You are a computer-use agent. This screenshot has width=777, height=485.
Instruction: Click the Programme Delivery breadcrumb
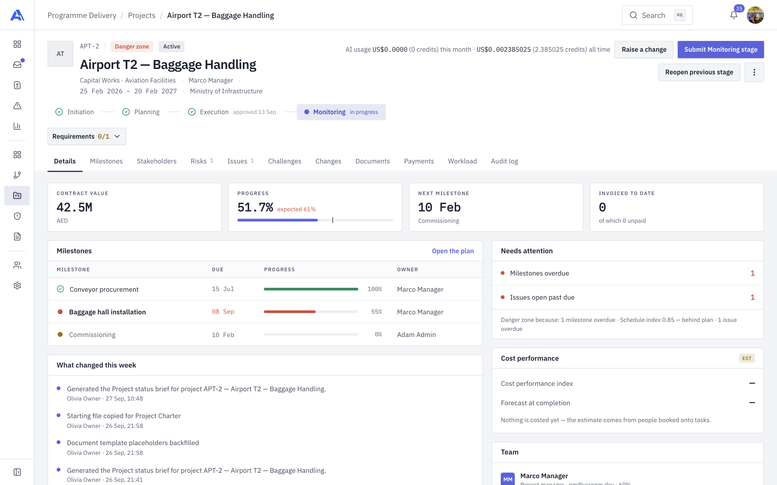click(x=82, y=15)
